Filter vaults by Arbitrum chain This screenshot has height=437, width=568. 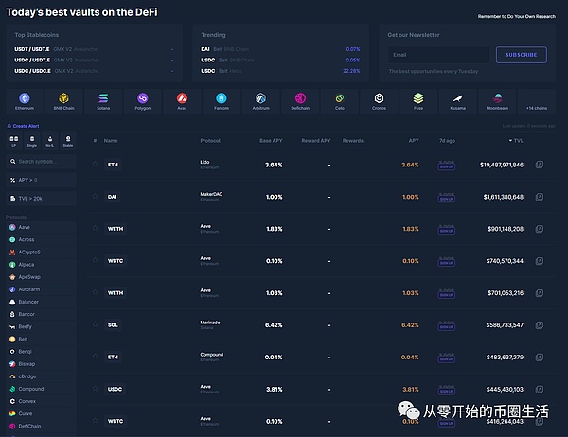tap(261, 100)
